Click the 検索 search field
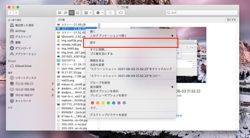Image resolution: width=250 pixels, height=138 pixels. pos(202,13)
